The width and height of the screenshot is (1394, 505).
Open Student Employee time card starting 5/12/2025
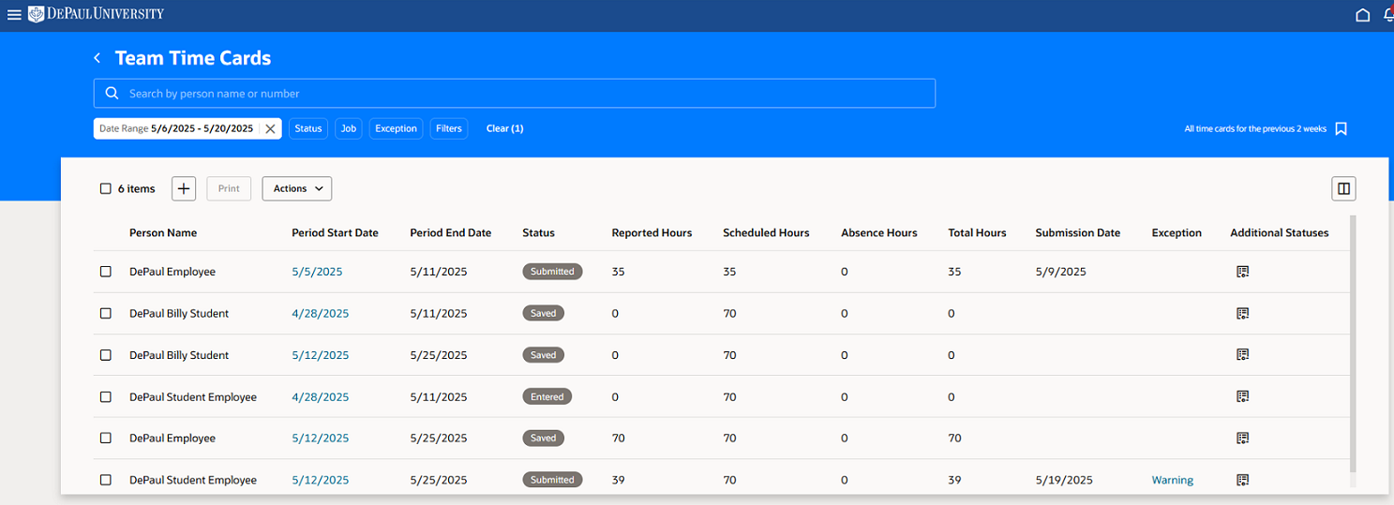321,480
